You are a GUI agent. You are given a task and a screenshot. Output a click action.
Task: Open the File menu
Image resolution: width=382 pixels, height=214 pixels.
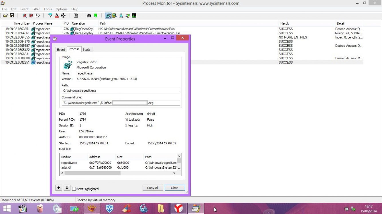tap(5, 9)
